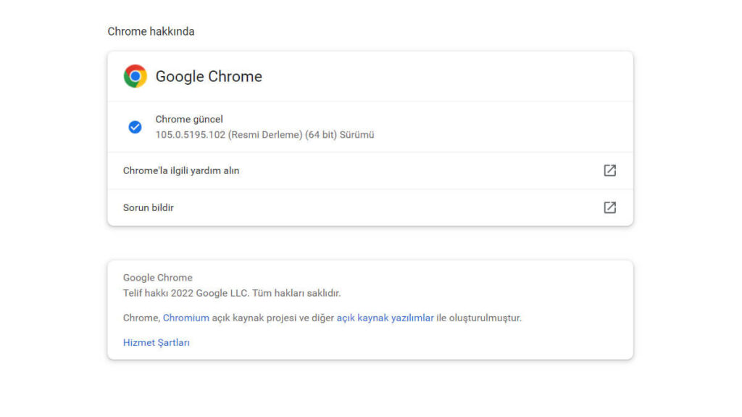Click the Google Chrome logo icon
This screenshot has height=417, width=742.
click(135, 76)
